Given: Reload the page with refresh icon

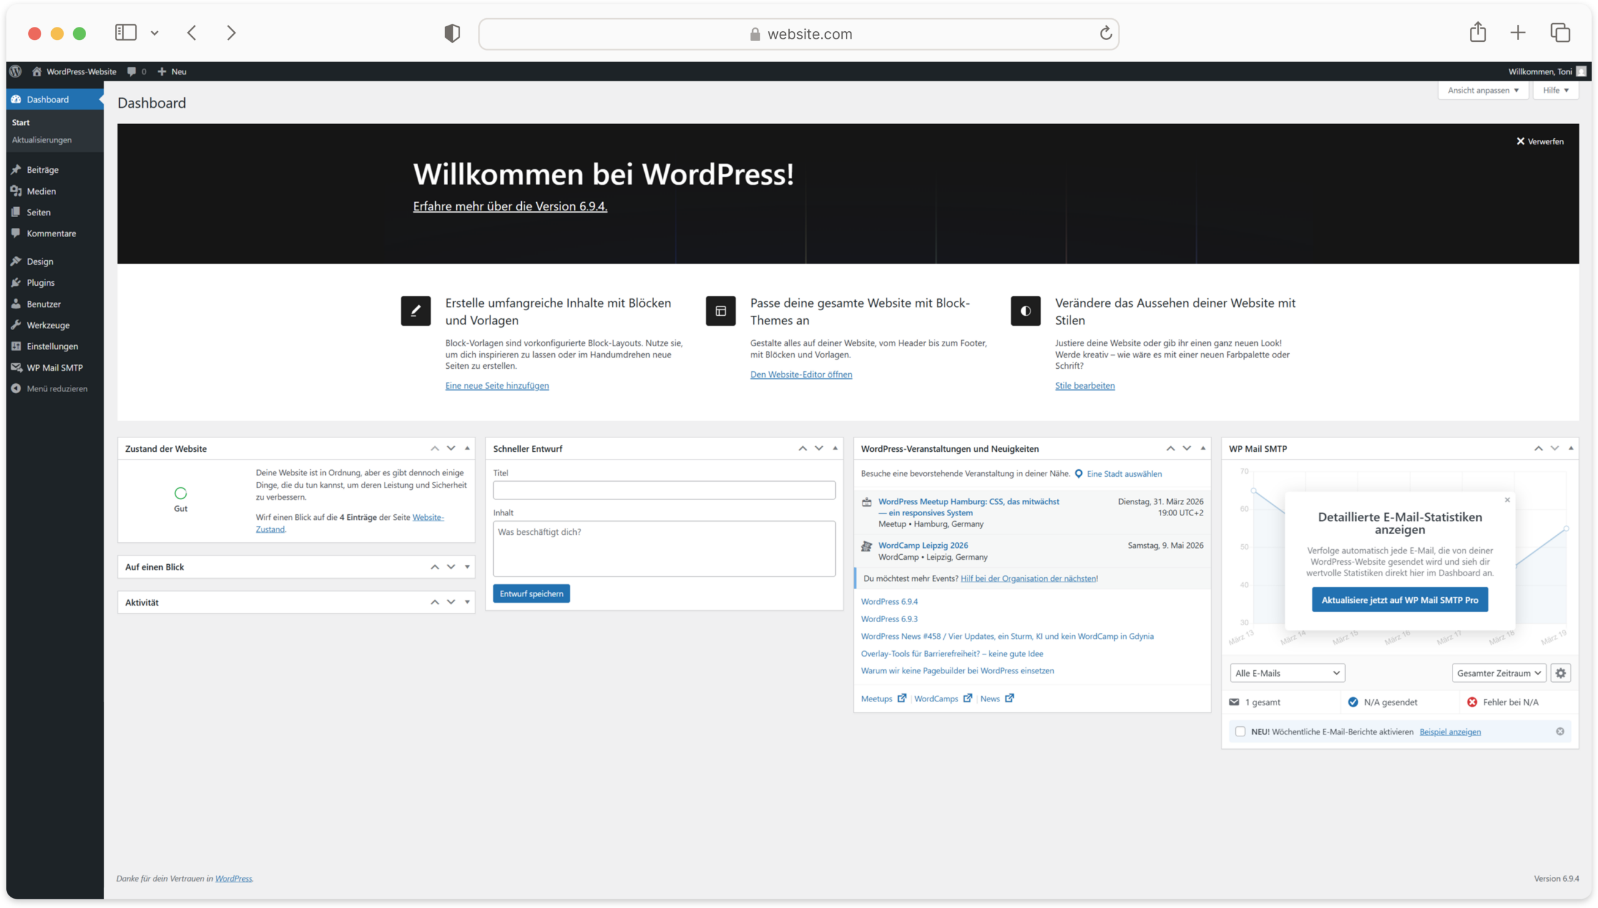Looking at the screenshot, I should 1105,33.
